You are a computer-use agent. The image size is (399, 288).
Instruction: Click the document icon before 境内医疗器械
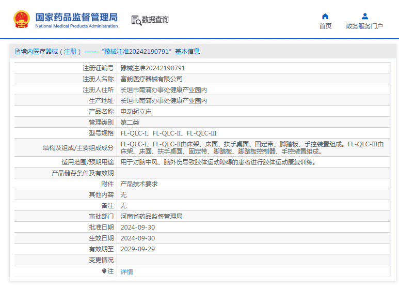(18, 52)
